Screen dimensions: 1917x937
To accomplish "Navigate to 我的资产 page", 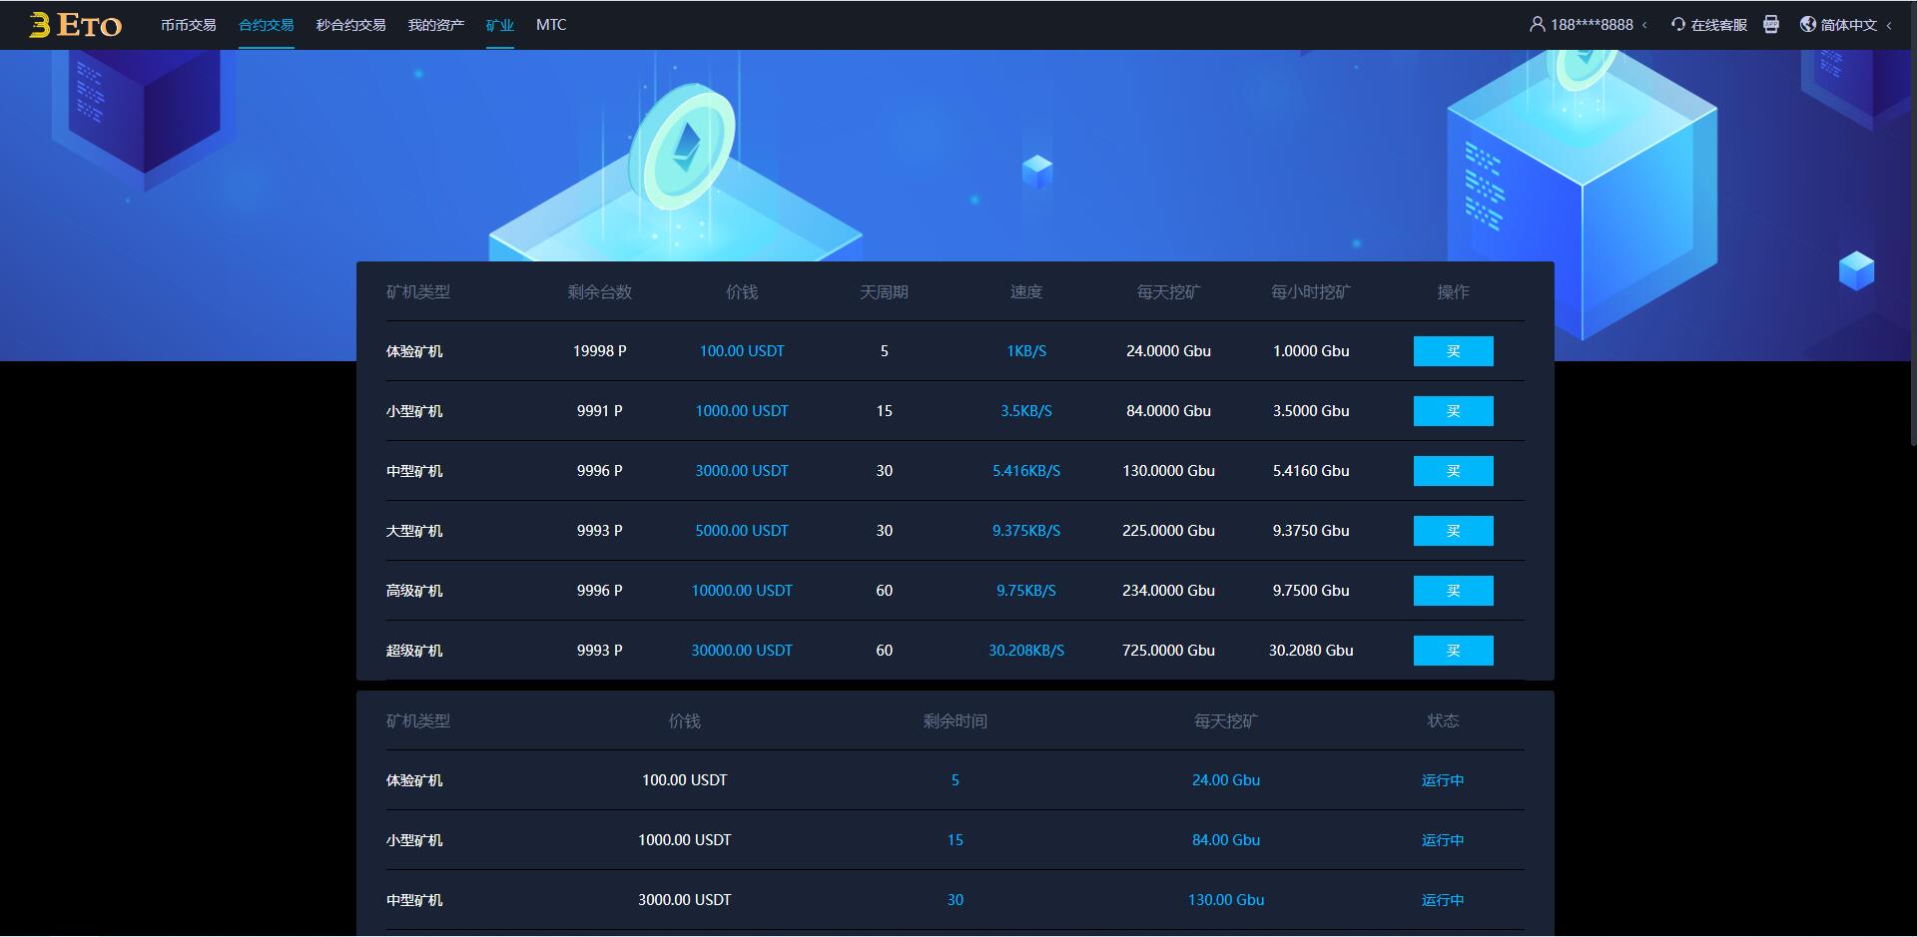I will [x=435, y=25].
